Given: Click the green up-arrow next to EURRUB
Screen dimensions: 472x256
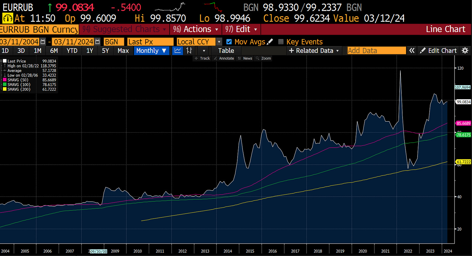Looking at the screenshot, I should pyautogui.click(x=50, y=7).
